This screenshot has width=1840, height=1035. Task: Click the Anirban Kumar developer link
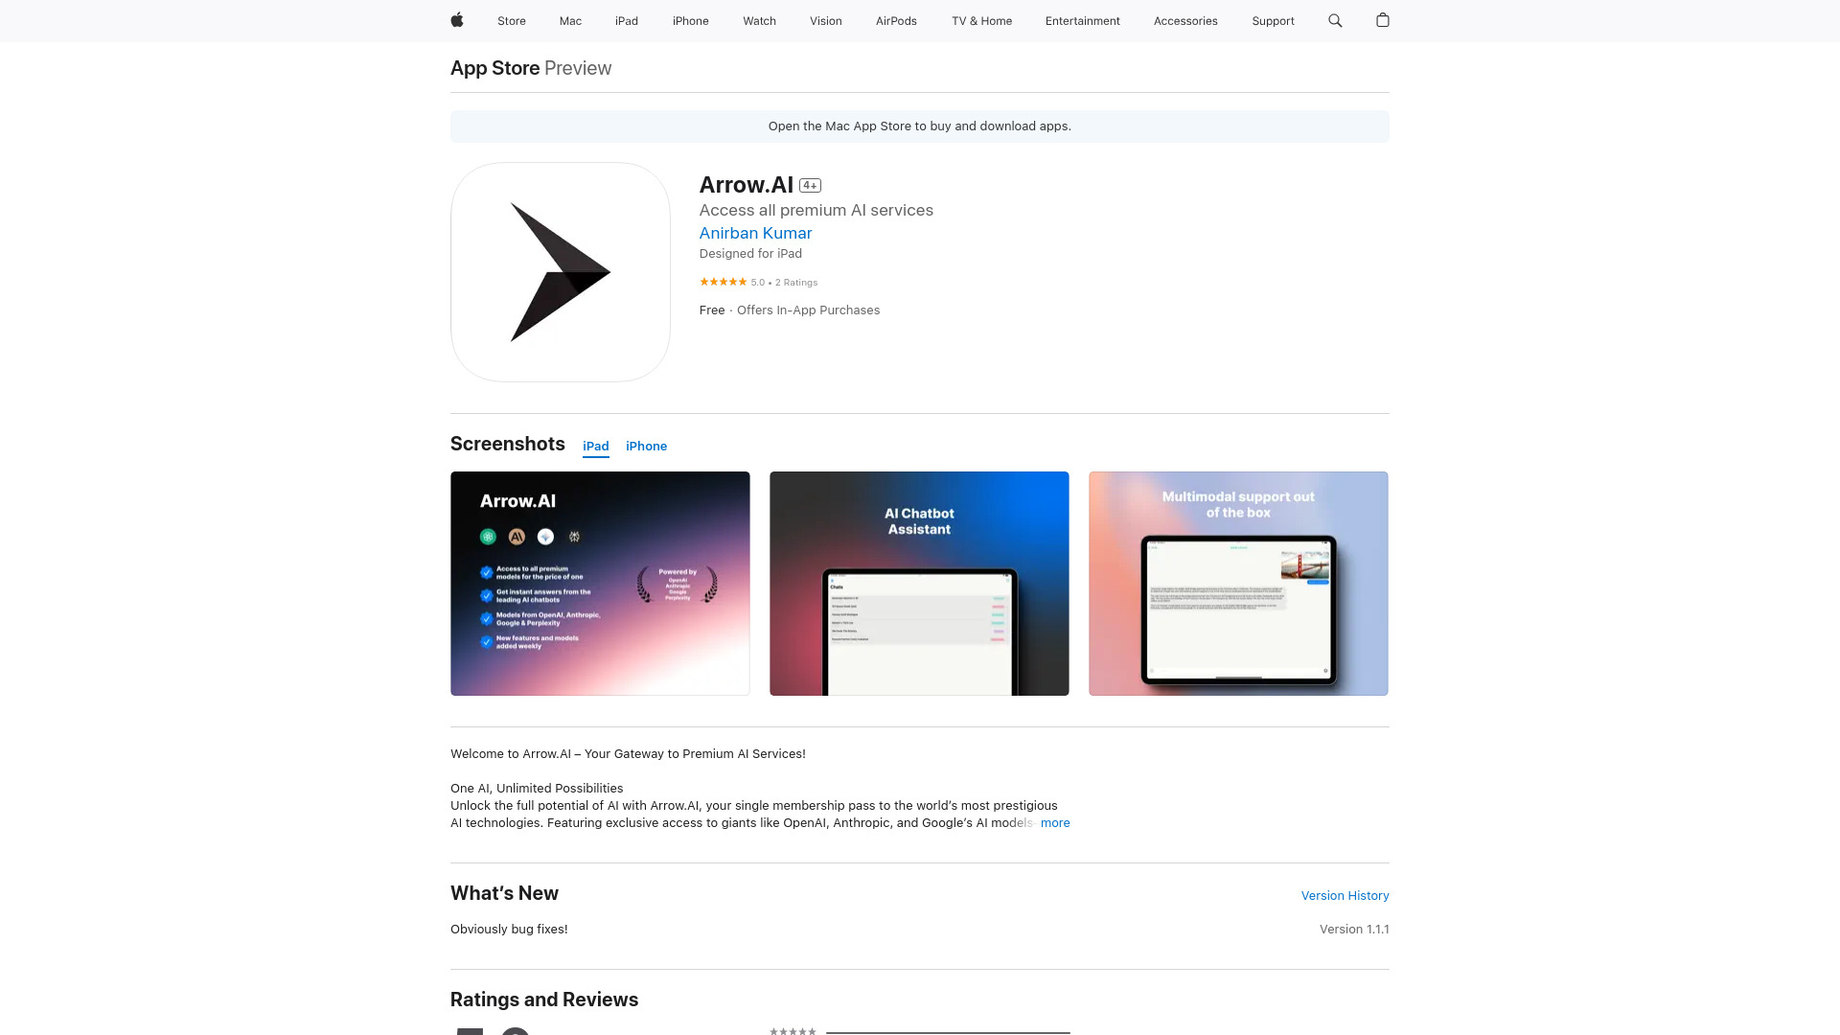(x=754, y=233)
